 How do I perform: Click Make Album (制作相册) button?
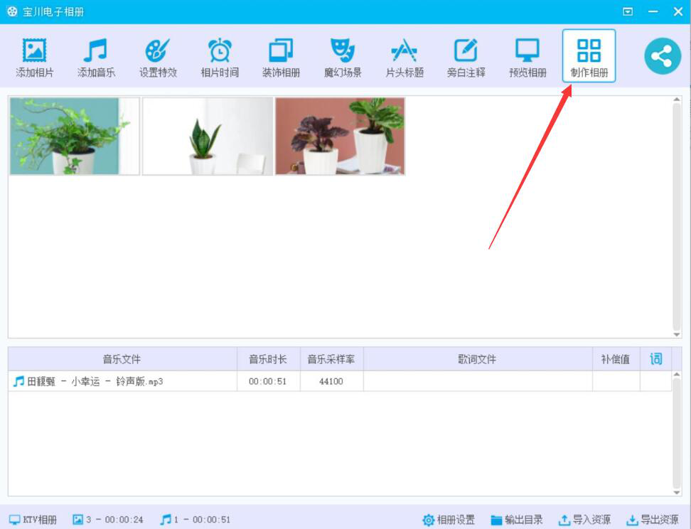click(589, 56)
